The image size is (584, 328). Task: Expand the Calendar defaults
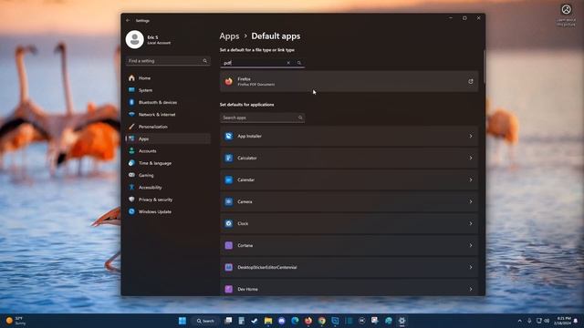[x=471, y=180]
